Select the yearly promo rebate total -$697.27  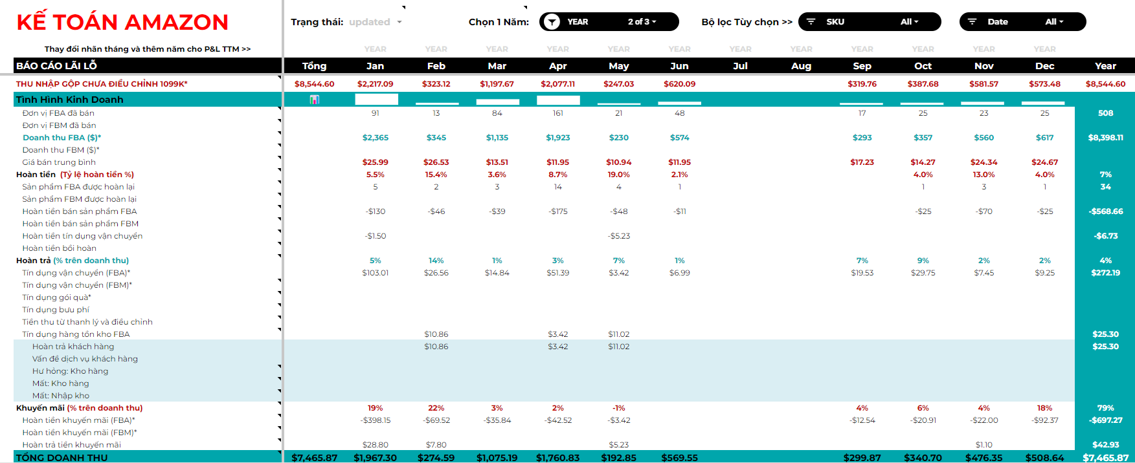(x=1106, y=420)
